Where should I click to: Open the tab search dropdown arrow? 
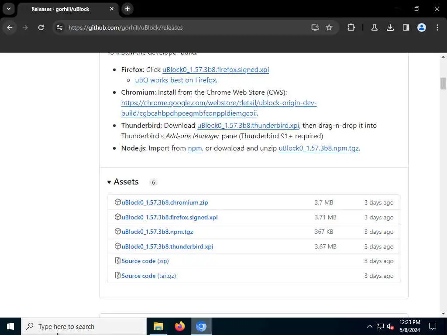click(9, 9)
